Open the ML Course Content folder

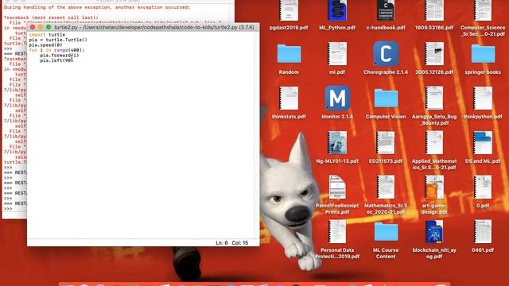click(386, 231)
